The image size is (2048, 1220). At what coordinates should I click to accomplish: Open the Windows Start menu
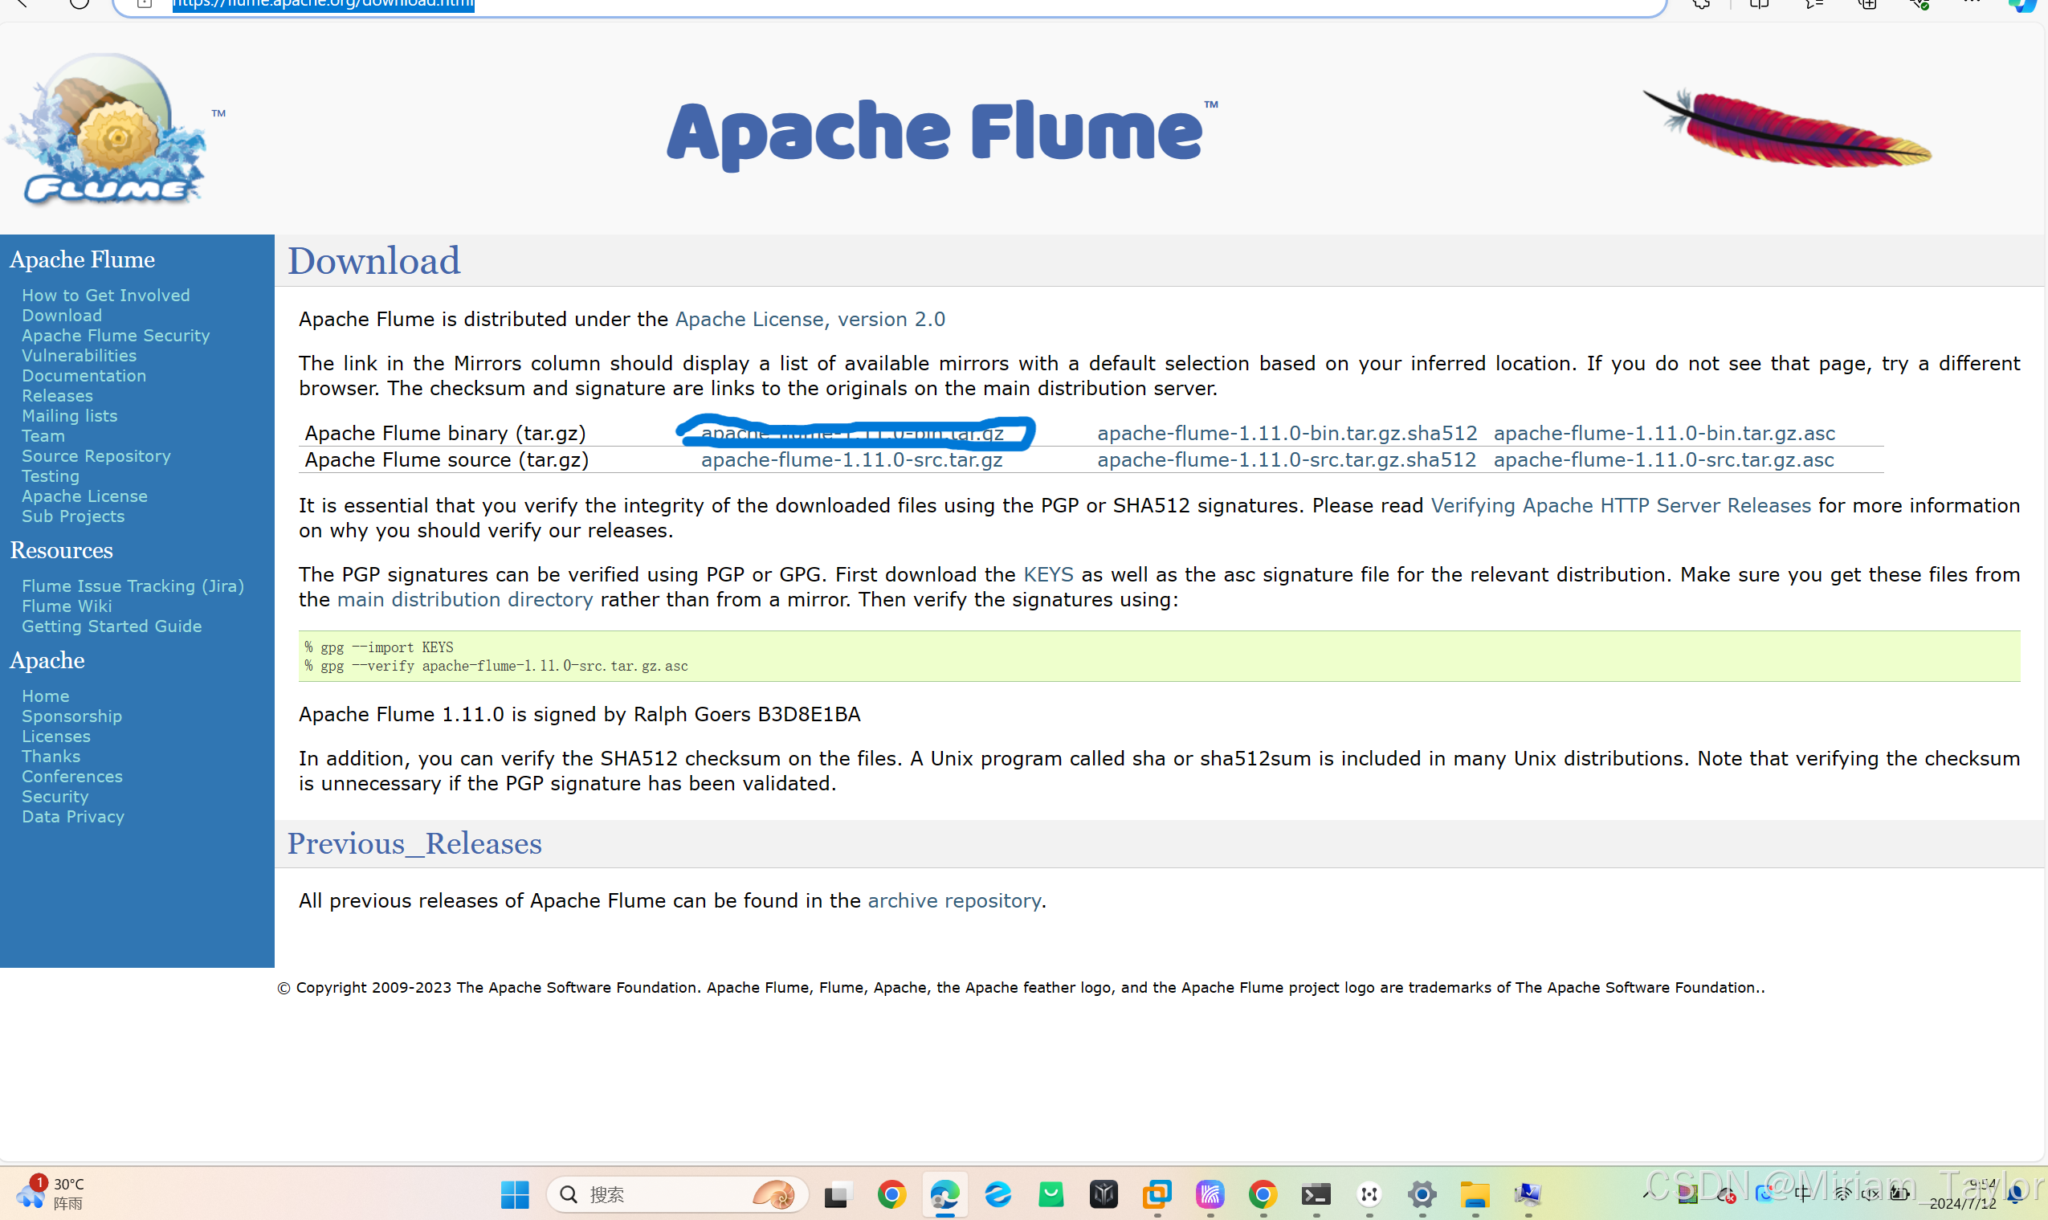[x=515, y=1194]
